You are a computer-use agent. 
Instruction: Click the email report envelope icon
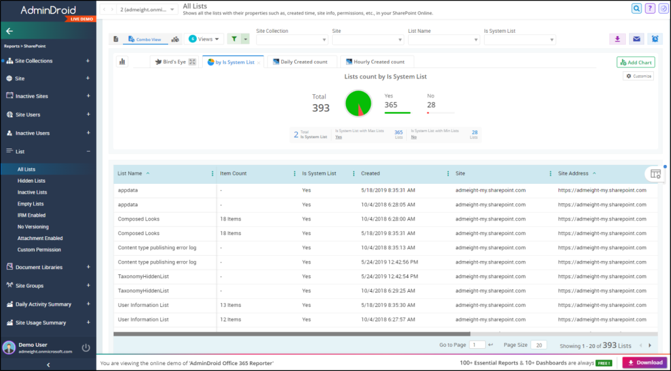point(636,39)
